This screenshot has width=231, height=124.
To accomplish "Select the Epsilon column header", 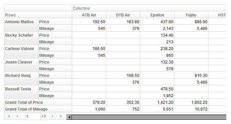I will coord(157,15).
